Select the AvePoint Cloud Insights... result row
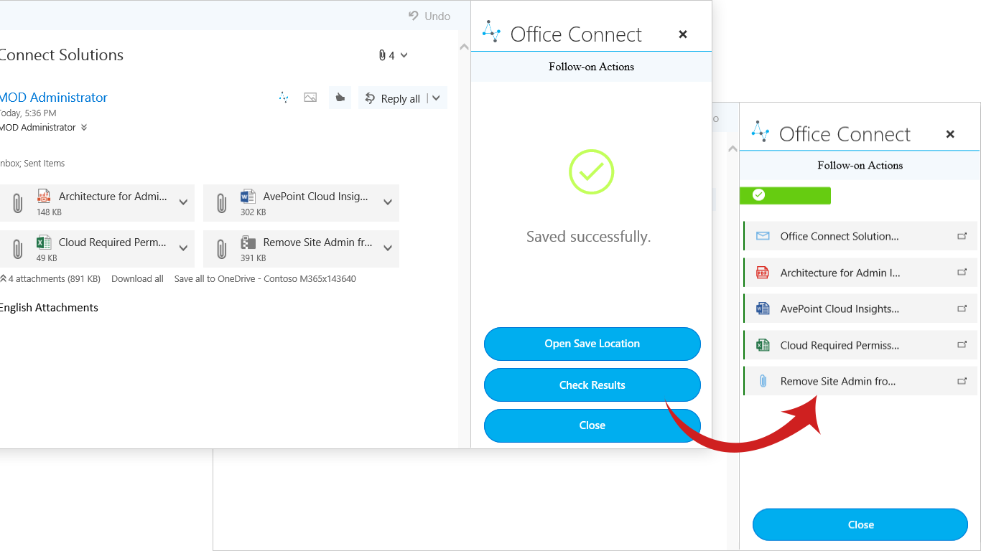 point(860,309)
